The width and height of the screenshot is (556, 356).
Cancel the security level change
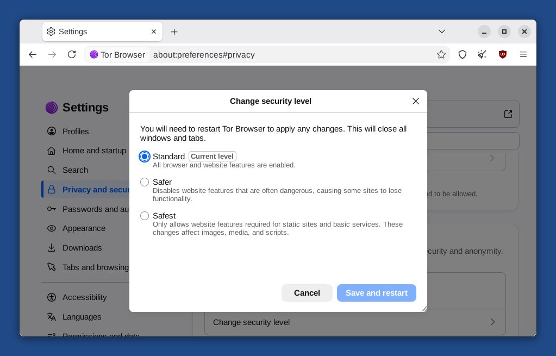[x=307, y=293]
